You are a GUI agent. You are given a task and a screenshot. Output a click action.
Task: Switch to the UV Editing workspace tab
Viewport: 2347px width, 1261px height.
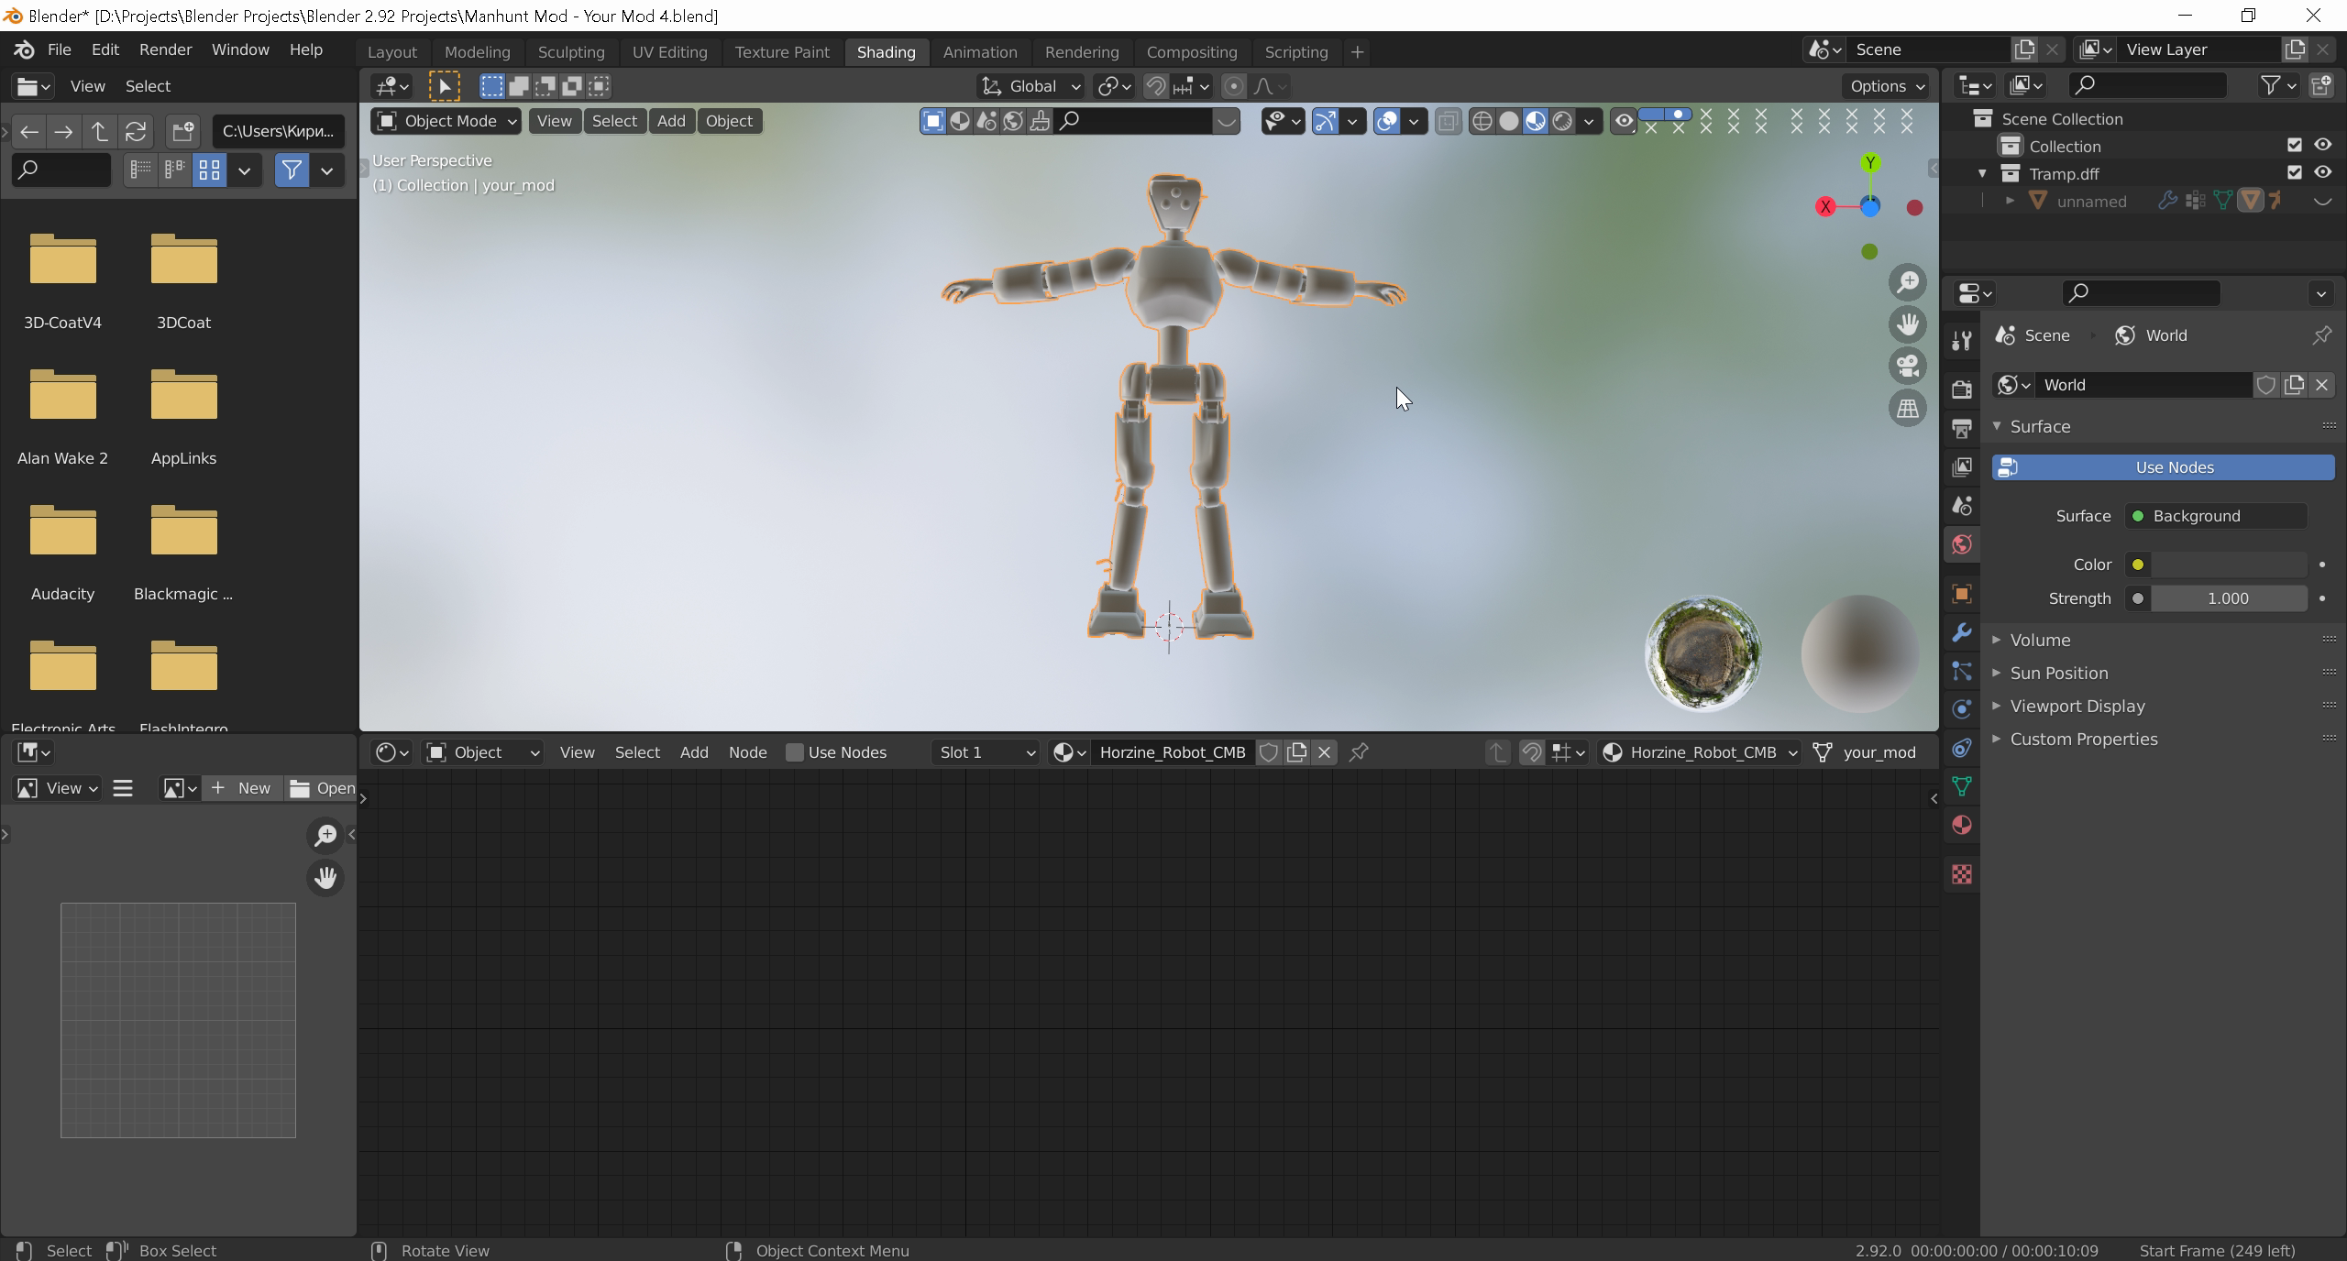tap(669, 52)
